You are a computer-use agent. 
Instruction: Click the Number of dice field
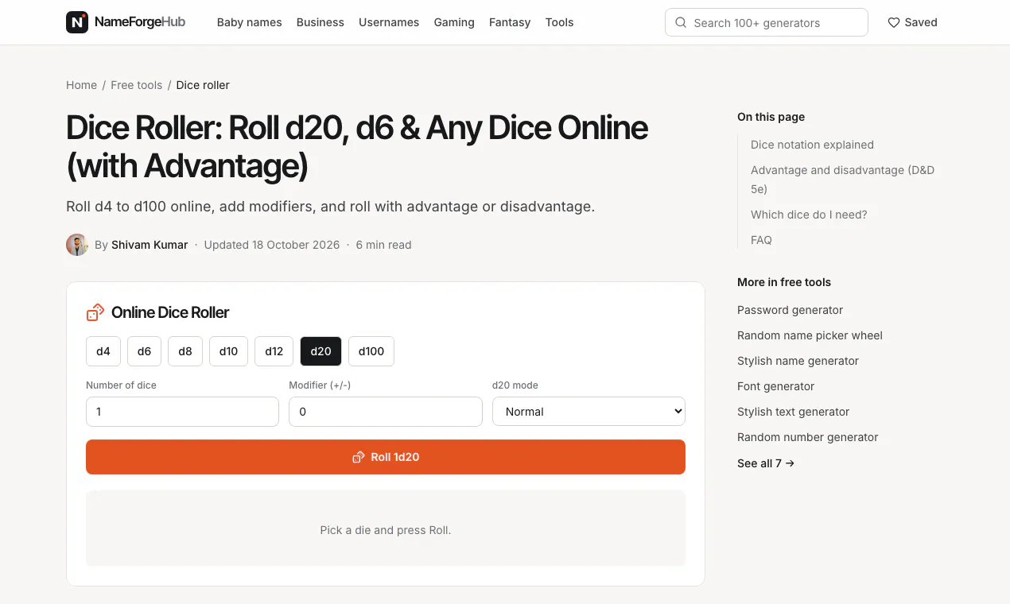coord(182,412)
